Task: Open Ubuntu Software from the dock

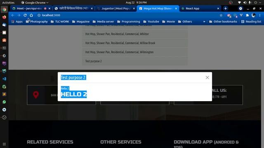Action: click(4, 40)
